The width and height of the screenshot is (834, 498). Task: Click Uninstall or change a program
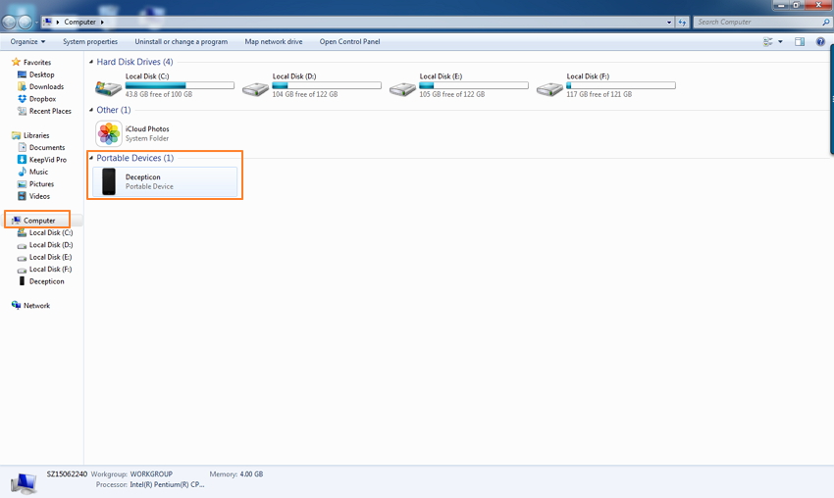[182, 42]
